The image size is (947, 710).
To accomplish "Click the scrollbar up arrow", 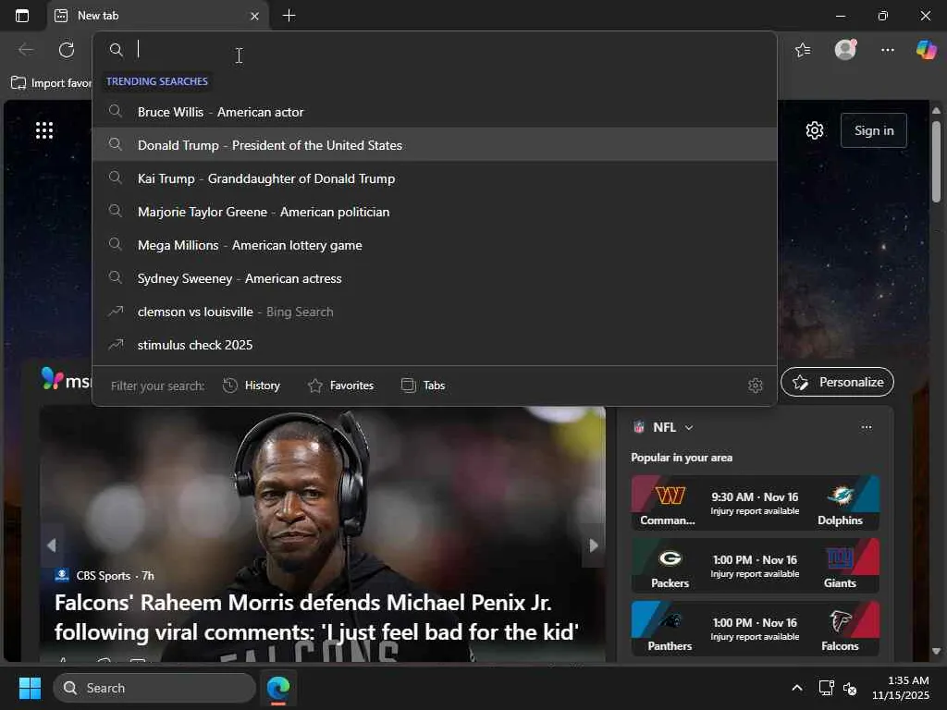I will click(936, 111).
